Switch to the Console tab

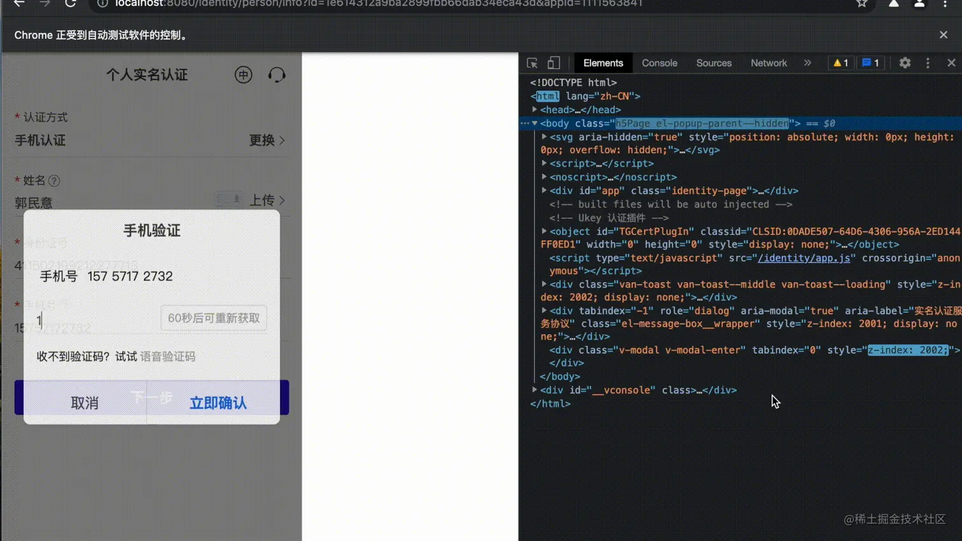point(659,62)
